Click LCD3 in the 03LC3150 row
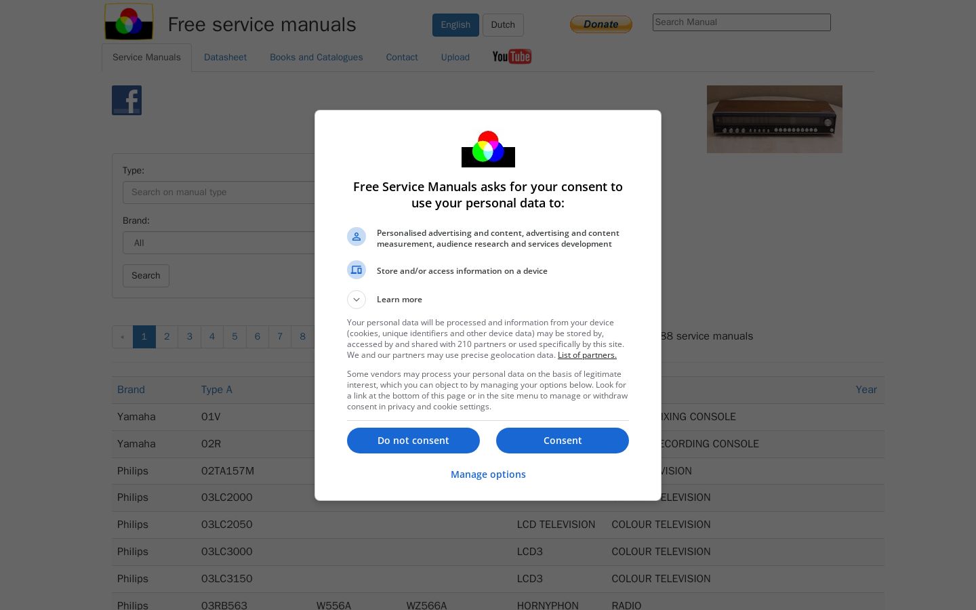This screenshot has height=610, width=976. pyautogui.click(x=530, y=579)
